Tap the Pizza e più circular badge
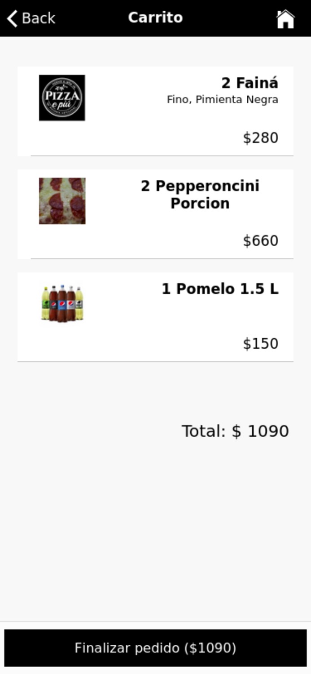This screenshot has height=674, width=311. pyautogui.click(x=62, y=98)
